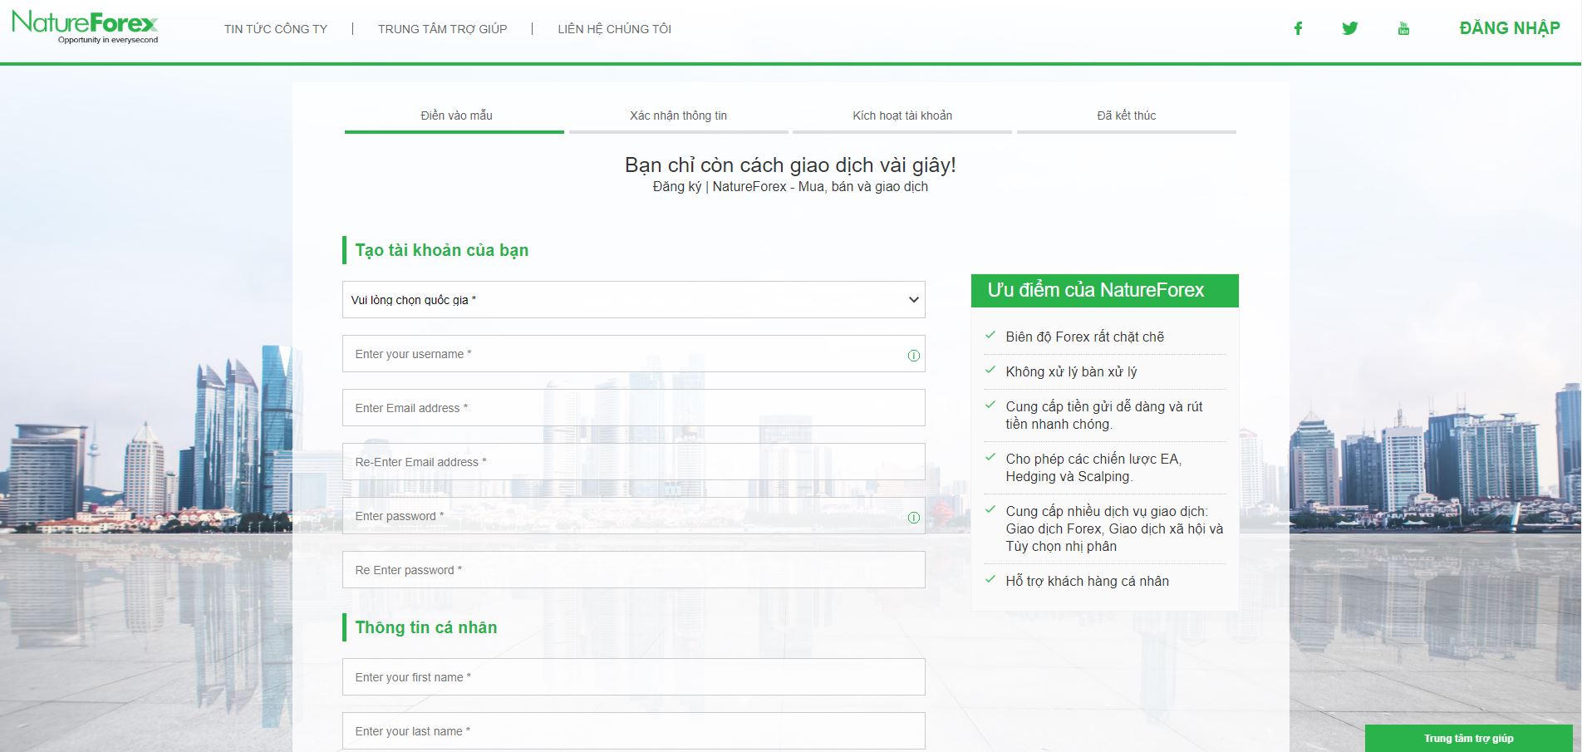
Task: Click Cung cấp tiền gửi dễ dàng item
Action: pos(1104,415)
